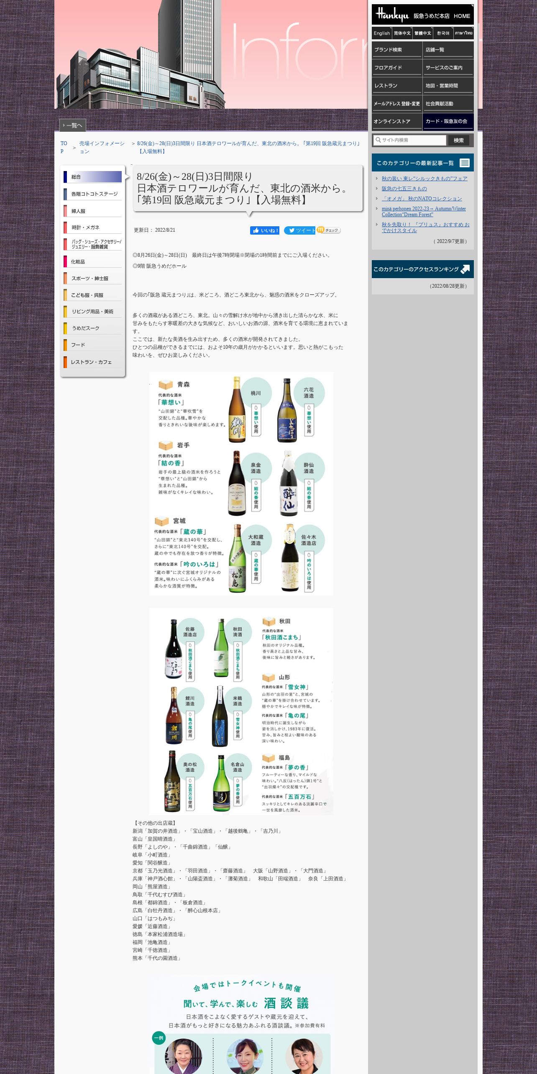Select 時計・メガネ sidebar category
537x1074 pixels.
92,228
